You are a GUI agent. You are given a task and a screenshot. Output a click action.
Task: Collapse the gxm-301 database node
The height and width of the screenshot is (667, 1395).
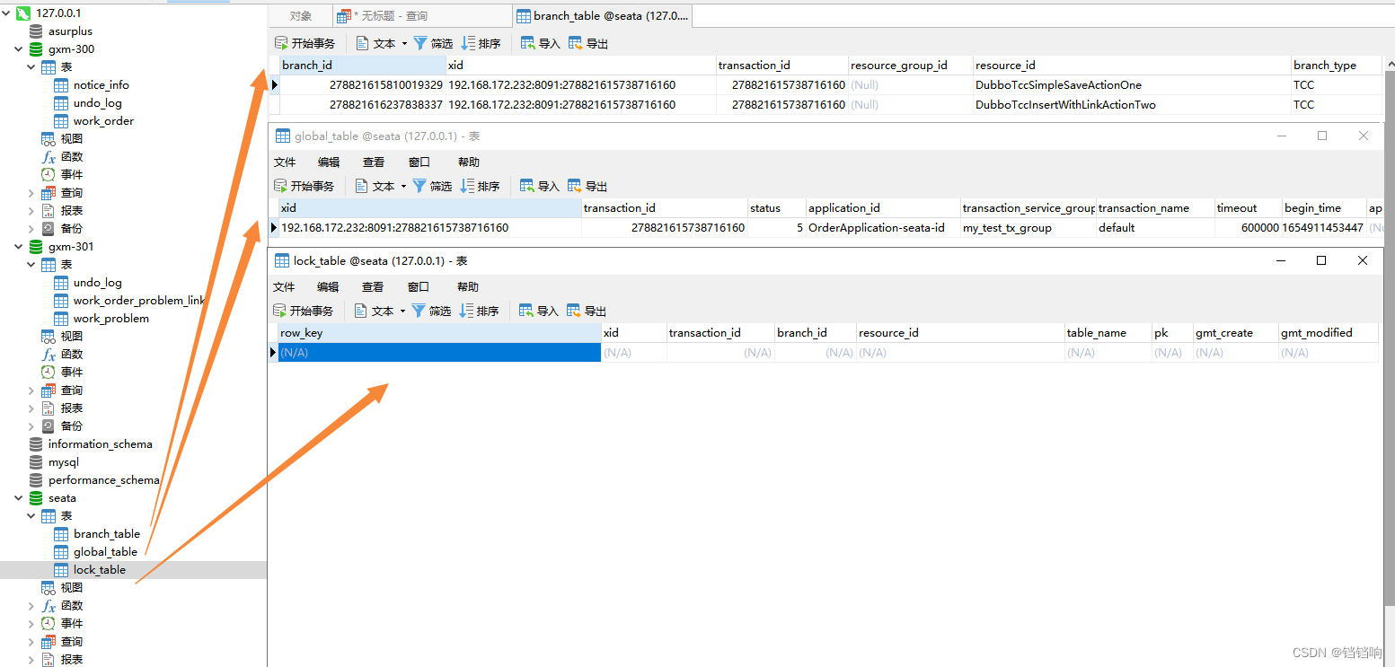18,247
